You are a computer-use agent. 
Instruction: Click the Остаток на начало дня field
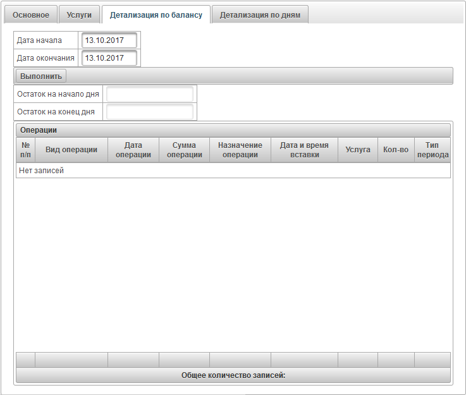pyautogui.click(x=149, y=94)
